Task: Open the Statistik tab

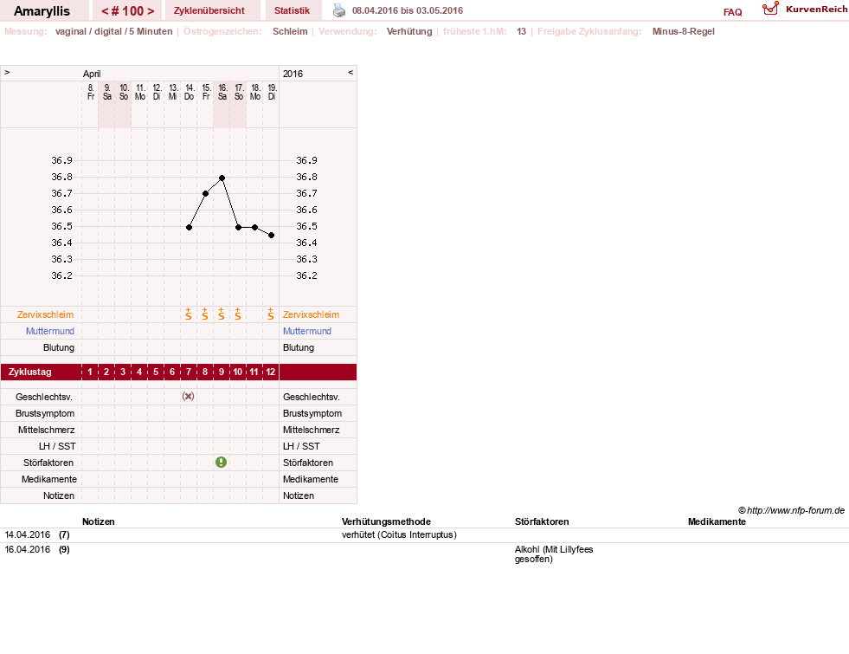Action: pos(292,10)
